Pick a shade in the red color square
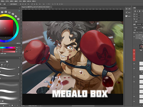This screenshot has height=107, width=143. point(6,28)
